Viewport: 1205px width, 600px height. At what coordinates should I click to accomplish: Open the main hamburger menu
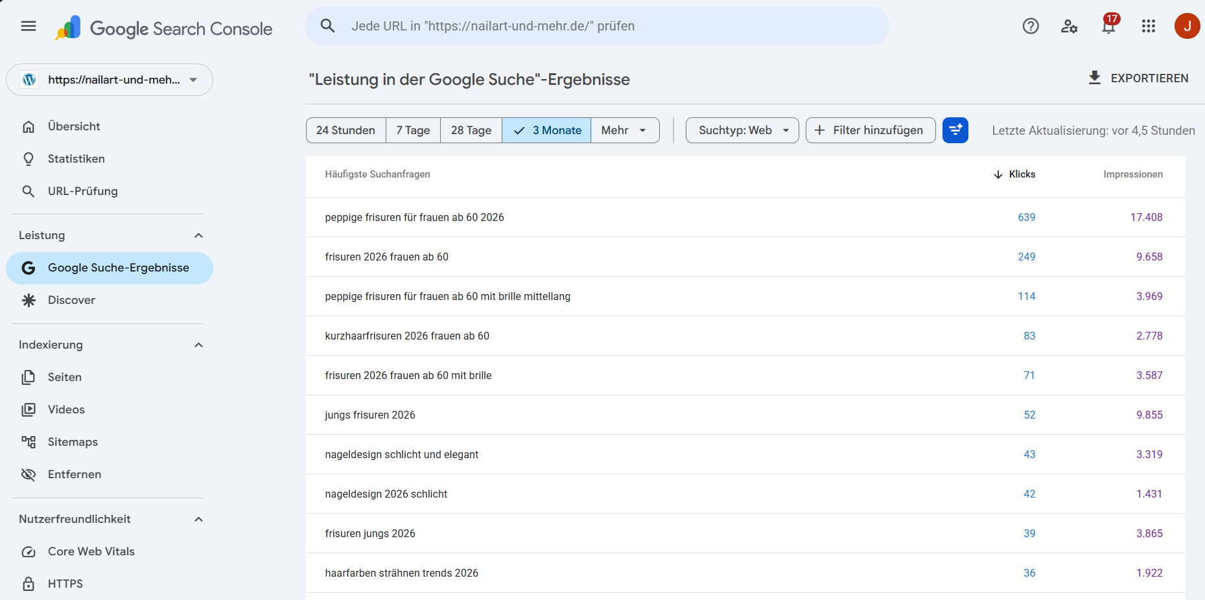coord(29,26)
